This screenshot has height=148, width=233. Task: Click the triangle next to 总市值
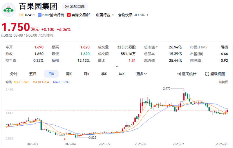(x=157, y=47)
